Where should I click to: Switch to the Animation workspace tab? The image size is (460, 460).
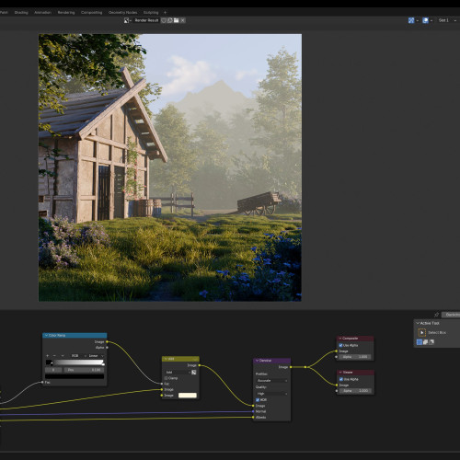pos(42,13)
